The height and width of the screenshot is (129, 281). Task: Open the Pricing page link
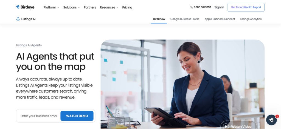click(x=127, y=7)
